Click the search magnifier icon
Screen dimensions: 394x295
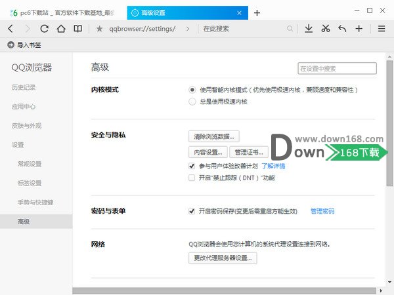pyautogui.click(x=290, y=29)
